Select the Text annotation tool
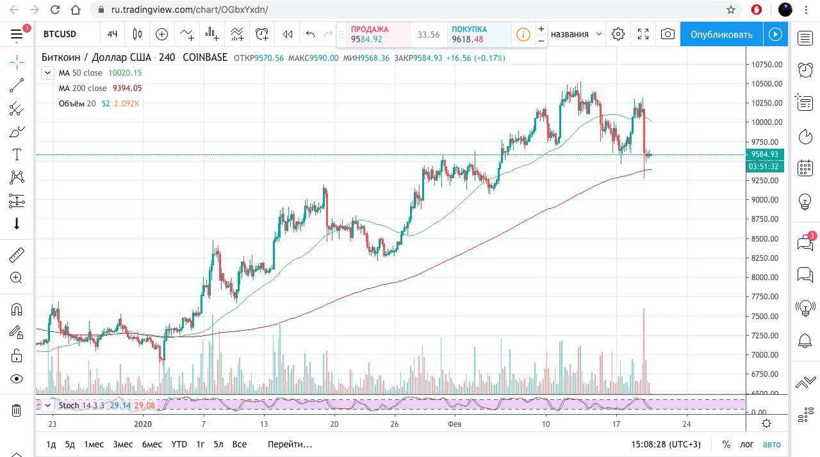 tap(17, 154)
